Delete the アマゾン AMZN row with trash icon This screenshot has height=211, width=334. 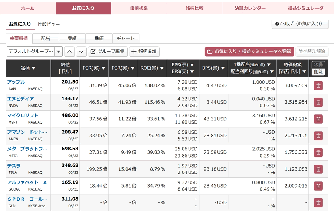pos(318,136)
